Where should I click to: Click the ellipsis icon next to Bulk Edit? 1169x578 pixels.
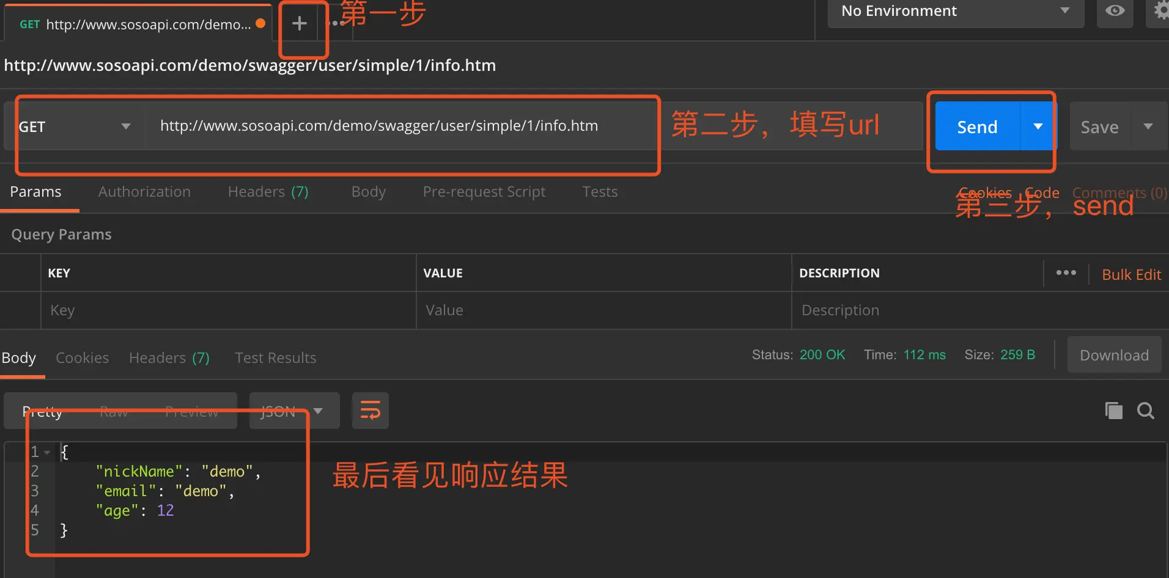(x=1066, y=273)
